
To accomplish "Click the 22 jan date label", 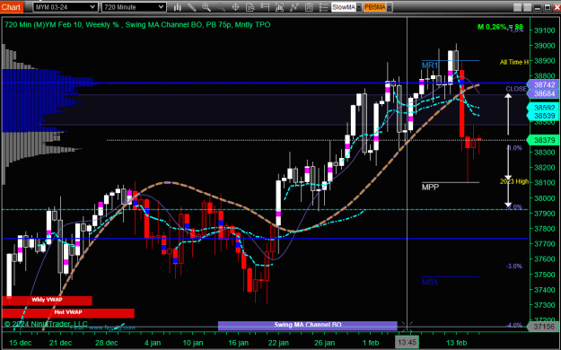I will (278, 343).
